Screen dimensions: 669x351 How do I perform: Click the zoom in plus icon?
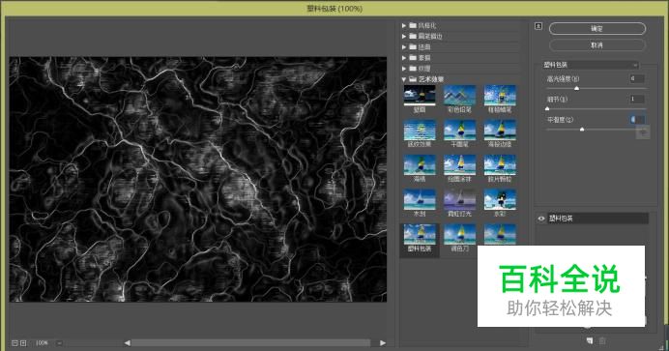[23, 343]
